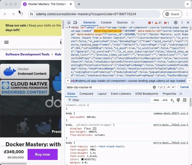The height and width of the screenshot is (165, 192).
Task: Toggle the .cls element classes panel
Action: (x=164, y=100)
